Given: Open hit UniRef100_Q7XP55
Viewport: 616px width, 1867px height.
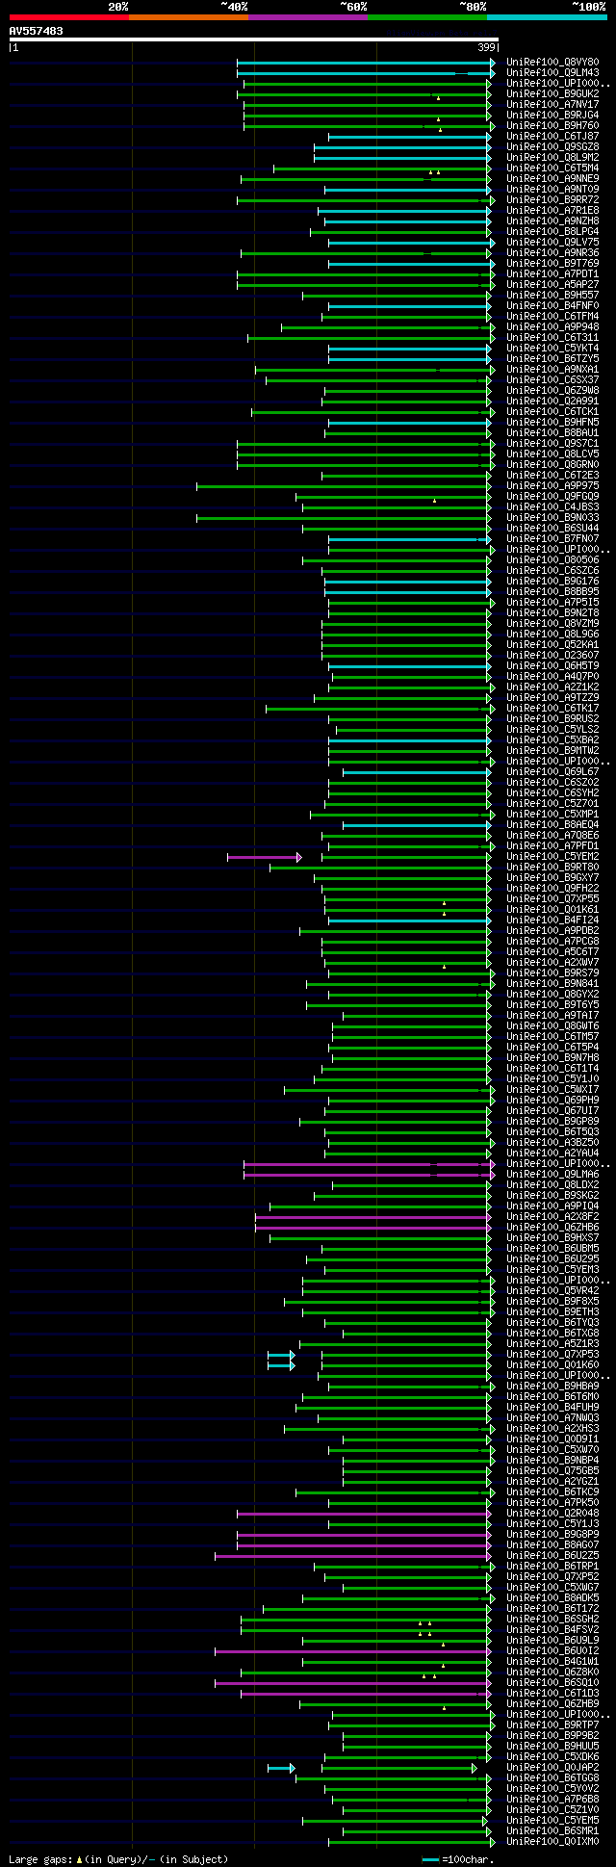Looking at the screenshot, I should 552,899.
